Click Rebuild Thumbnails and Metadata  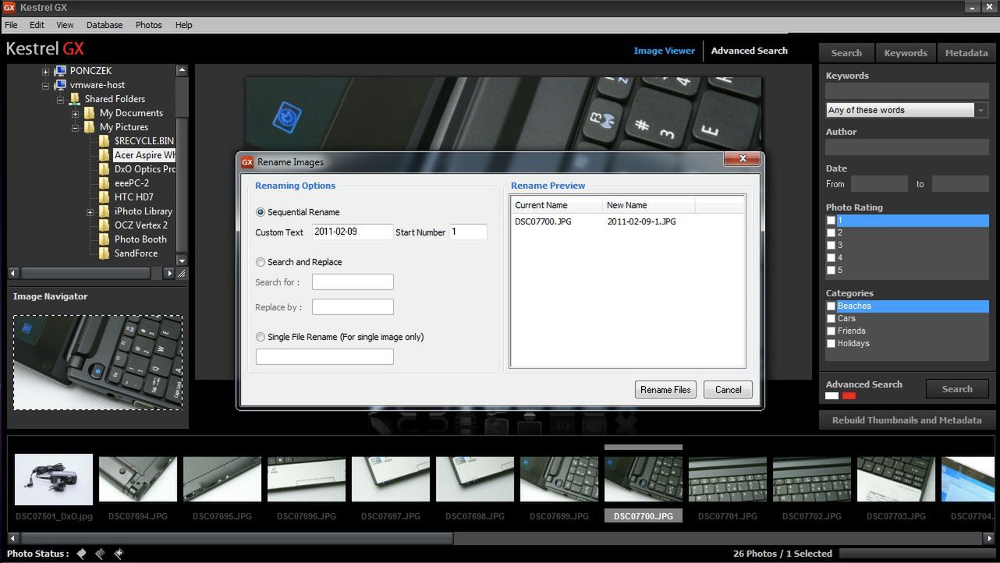coord(907,420)
